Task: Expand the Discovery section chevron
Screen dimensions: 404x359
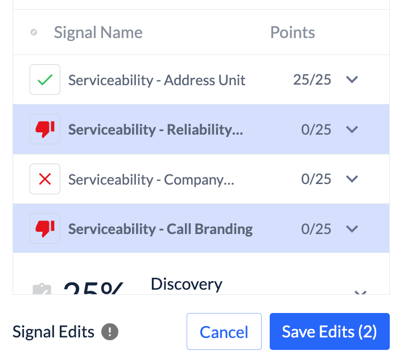Action: [x=360, y=292]
